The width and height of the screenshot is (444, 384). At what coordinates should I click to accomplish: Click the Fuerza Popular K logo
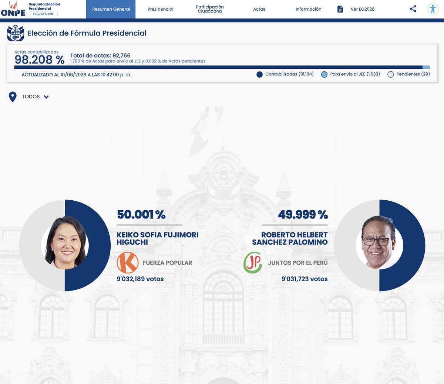(127, 263)
